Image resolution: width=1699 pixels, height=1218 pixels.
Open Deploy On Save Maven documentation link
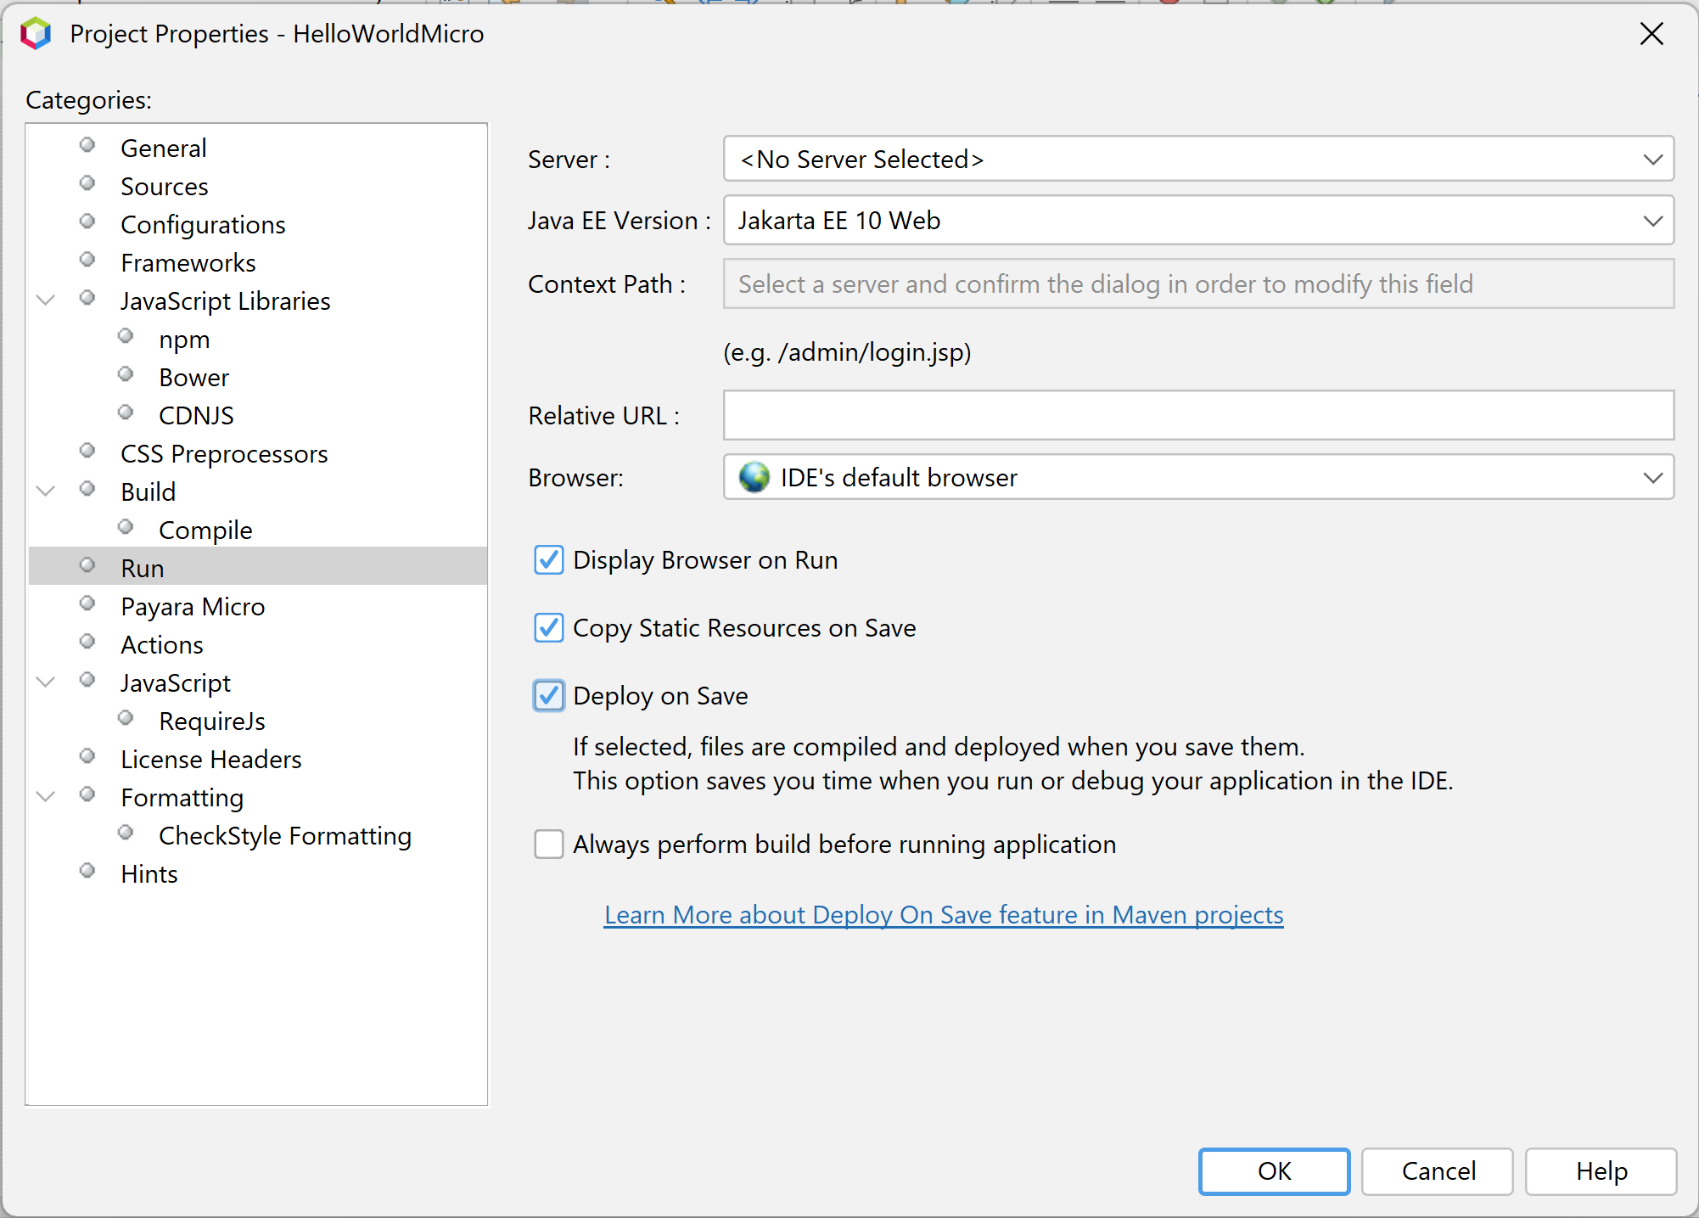click(x=942, y=913)
